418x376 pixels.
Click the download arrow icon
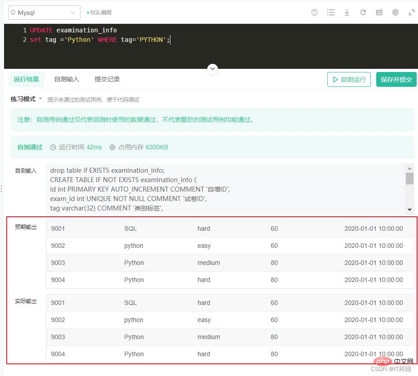(x=347, y=13)
